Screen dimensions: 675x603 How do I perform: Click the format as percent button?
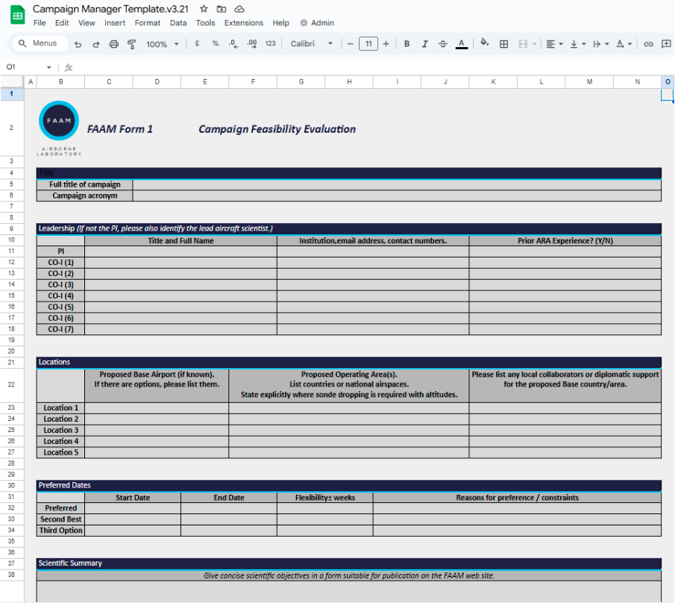[x=215, y=44]
